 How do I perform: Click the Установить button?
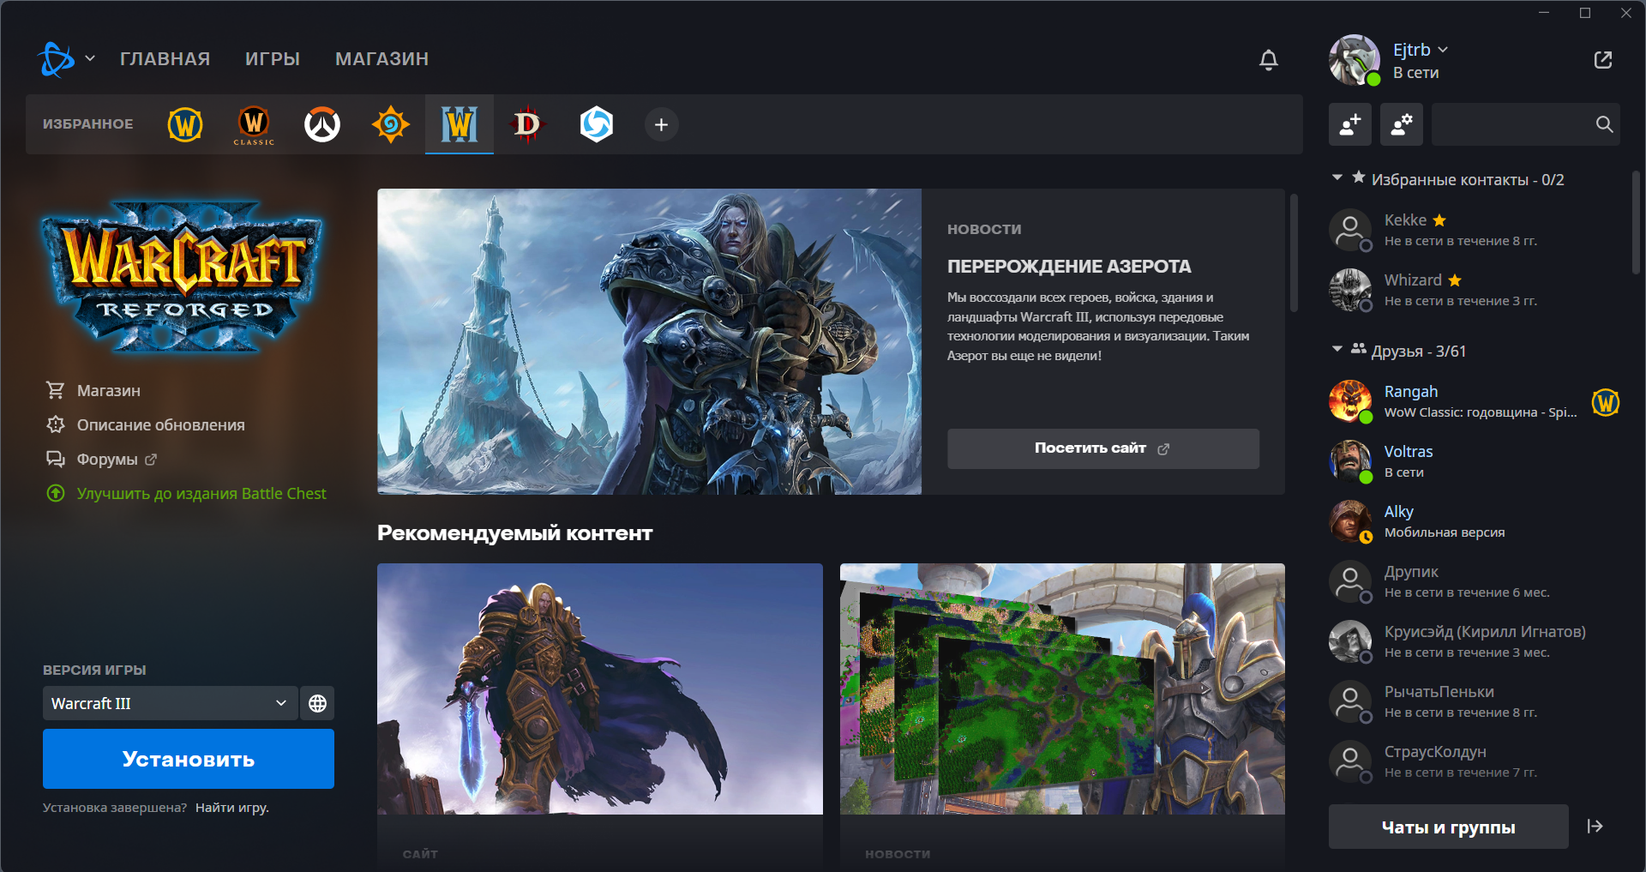(189, 759)
